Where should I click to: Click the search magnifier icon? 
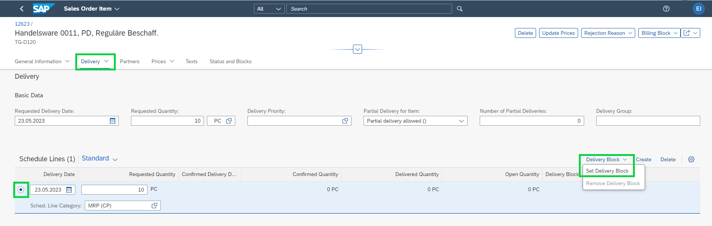pos(460,9)
